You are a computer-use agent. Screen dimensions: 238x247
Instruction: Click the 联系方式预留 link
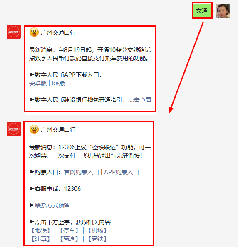pyautogui.click(x=52, y=205)
